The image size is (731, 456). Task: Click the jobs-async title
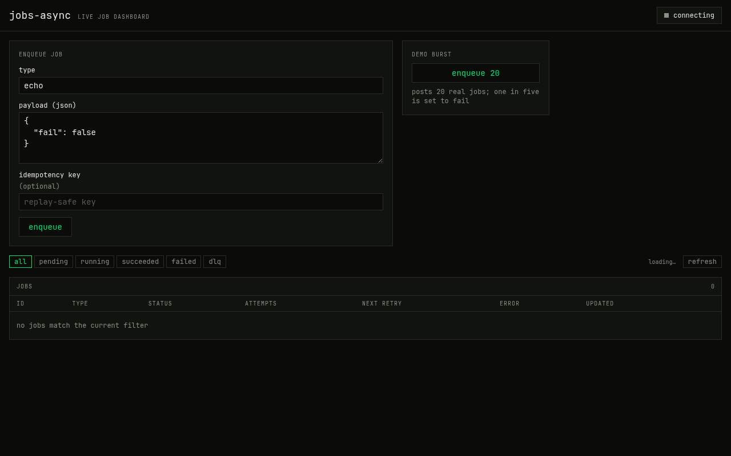pos(40,15)
